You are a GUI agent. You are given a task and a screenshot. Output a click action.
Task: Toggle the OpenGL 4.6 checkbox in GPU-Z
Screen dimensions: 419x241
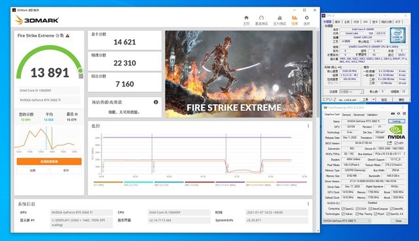[x=388, y=214]
